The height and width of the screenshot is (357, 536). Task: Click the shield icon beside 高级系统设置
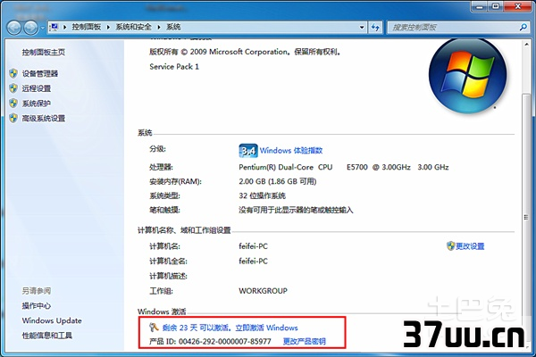coord(13,118)
